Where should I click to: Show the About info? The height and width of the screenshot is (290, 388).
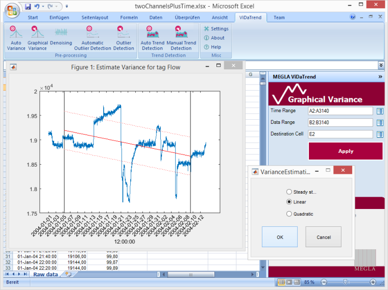coord(214,38)
